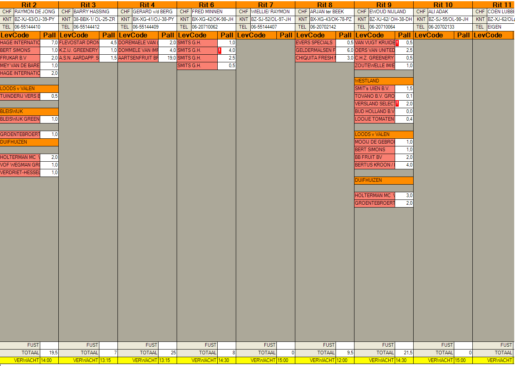Select supplier MEY VAN DE BARE
The image size is (515, 366).
(20, 66)
